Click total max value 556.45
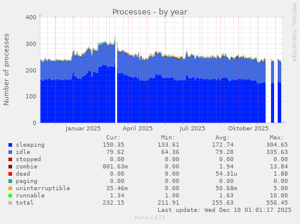 [x=277, y=203]
